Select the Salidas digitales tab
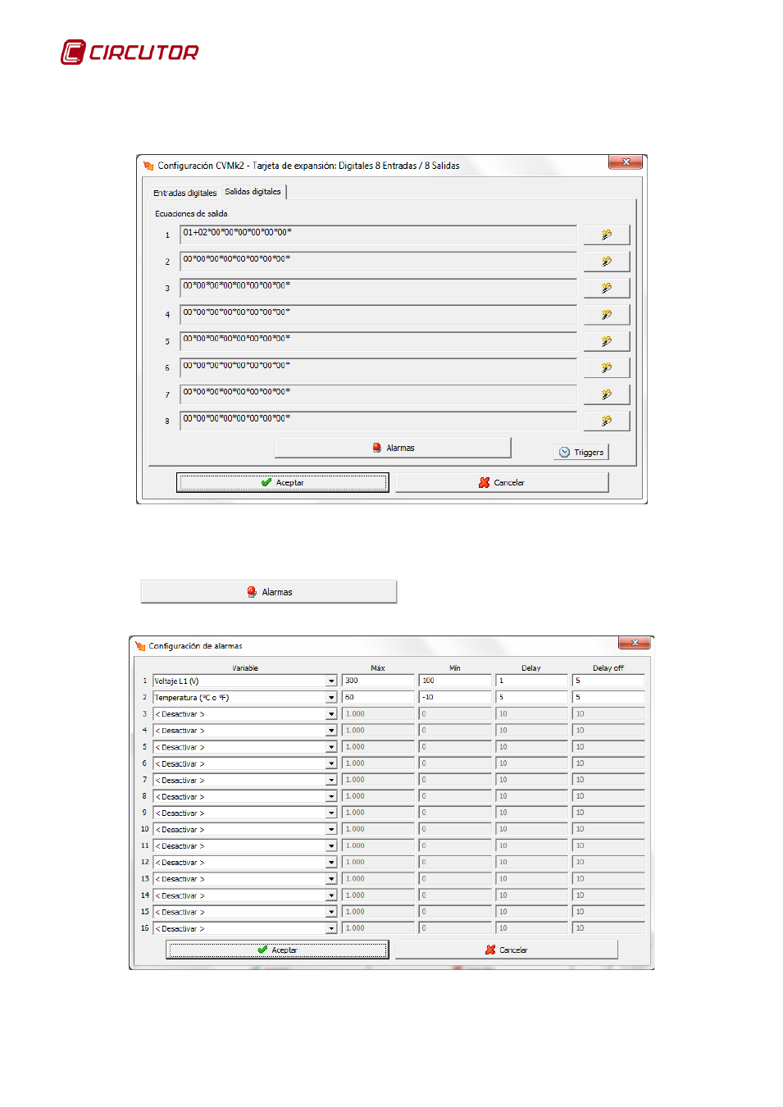The image size is (783, 1107). click(253, 192)
